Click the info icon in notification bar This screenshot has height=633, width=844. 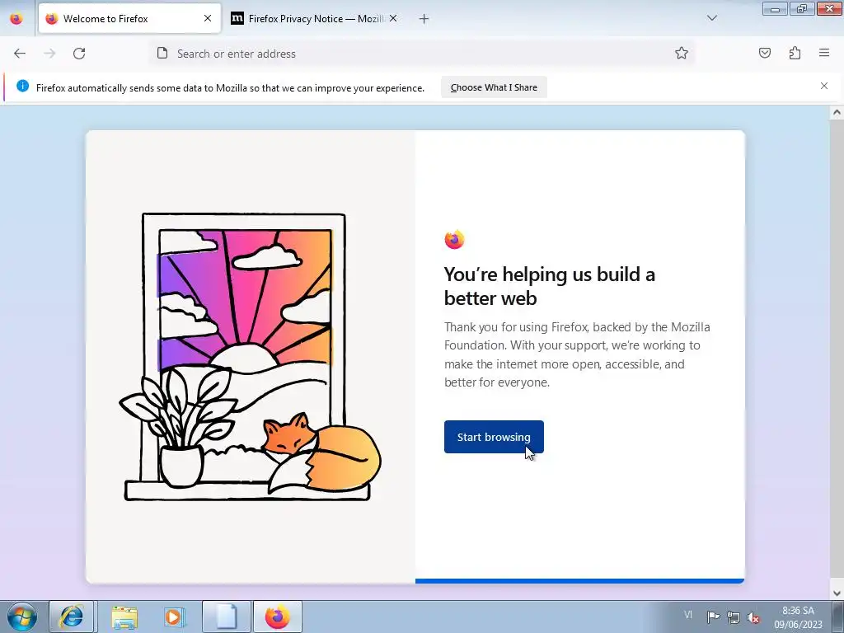pos(22,86)
